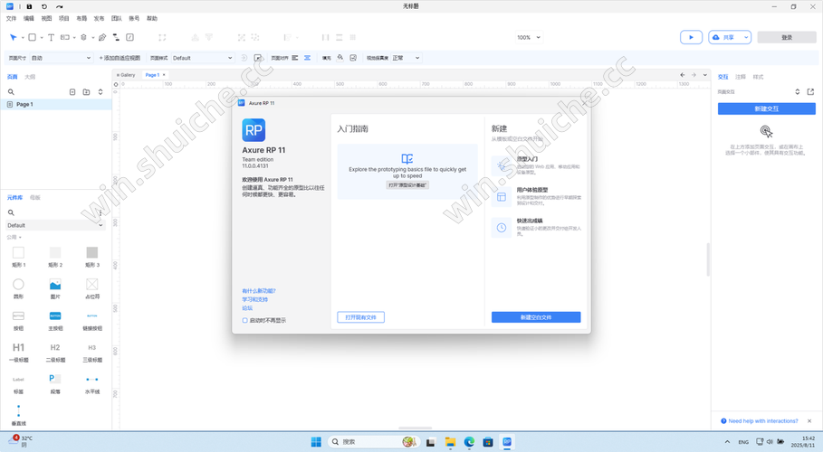Click + 添加自适应视图 button

[120, 58]
